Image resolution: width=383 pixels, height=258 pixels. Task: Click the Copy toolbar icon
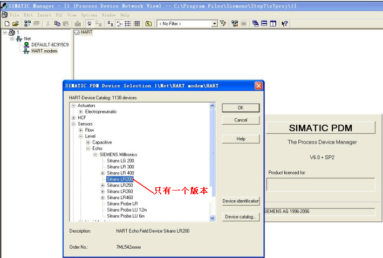click(x=57, y=23)
